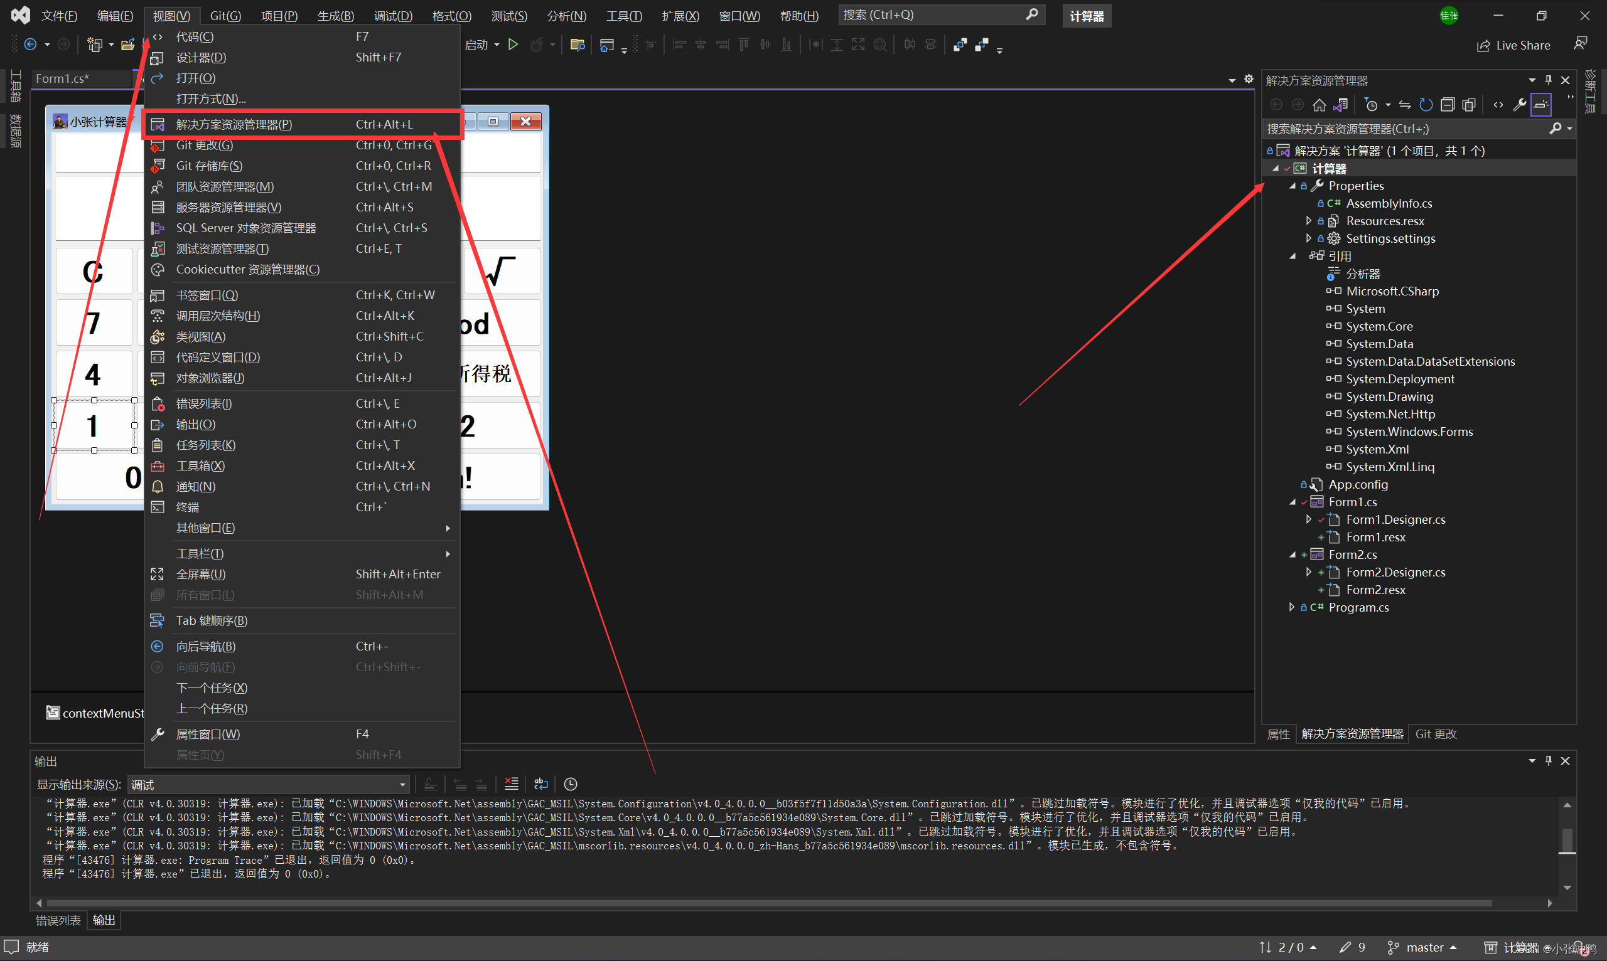Switch to the 错误列表 tab
This screenshot has height=961, width=1607.
[x=58, y=920]
